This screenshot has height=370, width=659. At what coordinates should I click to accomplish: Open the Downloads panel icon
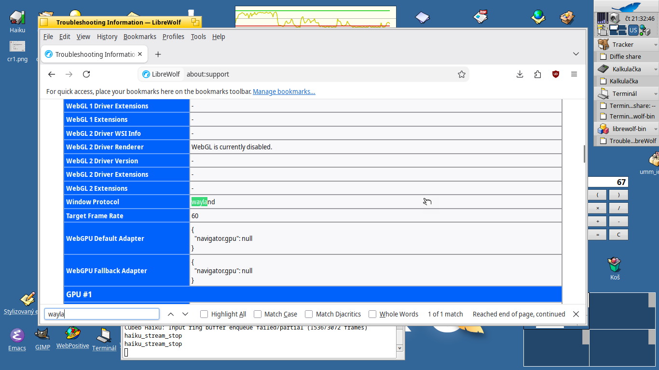(520, 74)
